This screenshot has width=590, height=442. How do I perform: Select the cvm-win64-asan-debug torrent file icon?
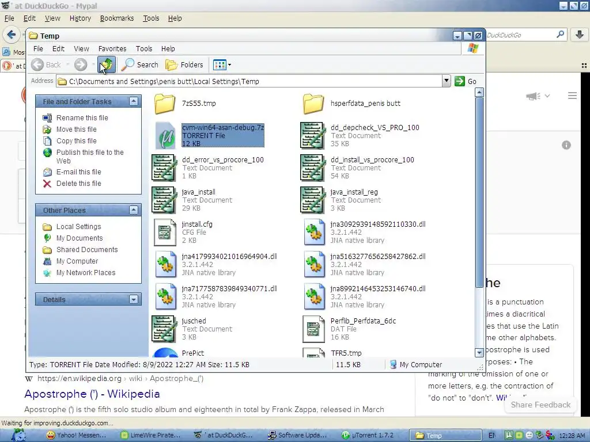pos(165,135)
